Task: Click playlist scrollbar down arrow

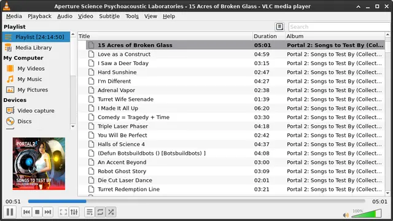Action: click(x=387, y=193)
